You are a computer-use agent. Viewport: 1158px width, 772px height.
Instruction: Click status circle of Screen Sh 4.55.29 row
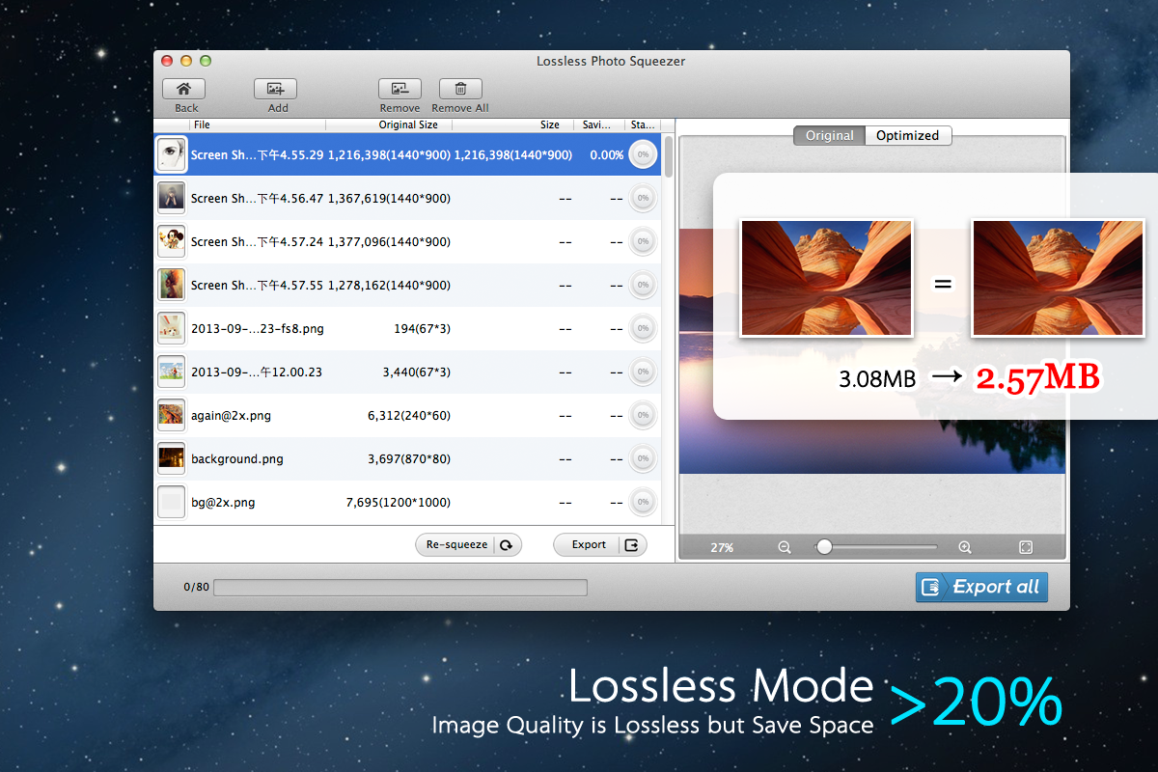point(643,154)
